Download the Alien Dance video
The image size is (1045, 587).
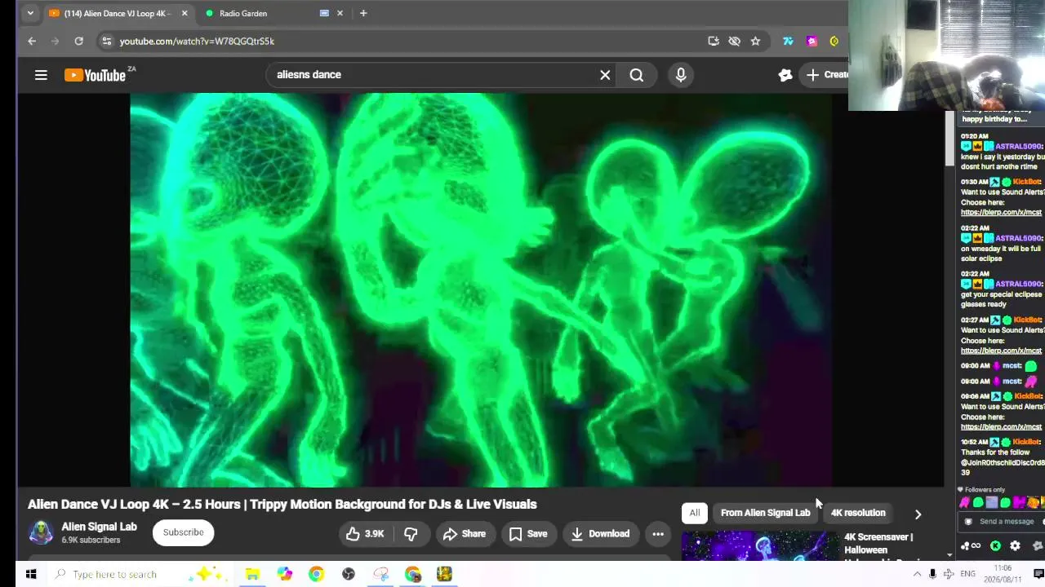tap(600, 534)
